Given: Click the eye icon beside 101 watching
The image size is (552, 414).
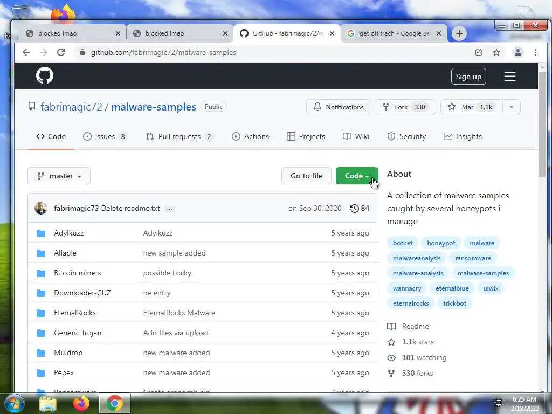Looking at the screenshot, I should tap(391, 358).
